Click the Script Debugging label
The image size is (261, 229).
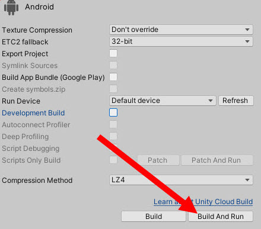[x=31, y=149]
